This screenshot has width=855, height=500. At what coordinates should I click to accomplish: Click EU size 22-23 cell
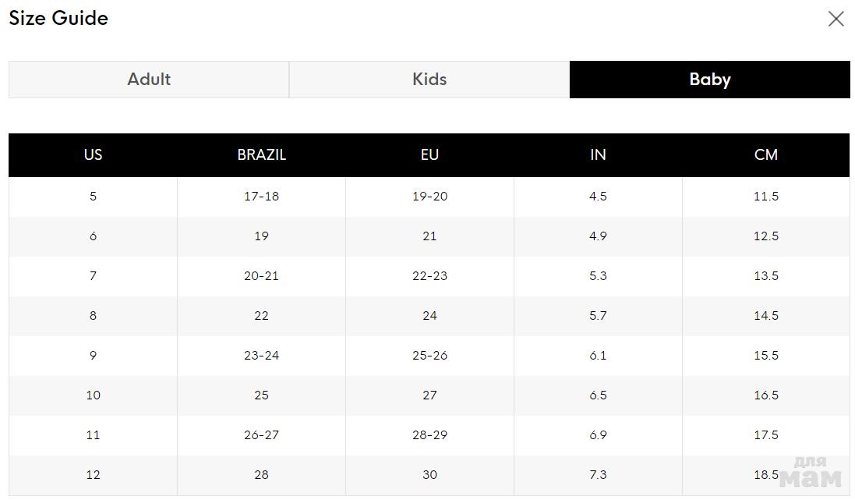point(429,276)
